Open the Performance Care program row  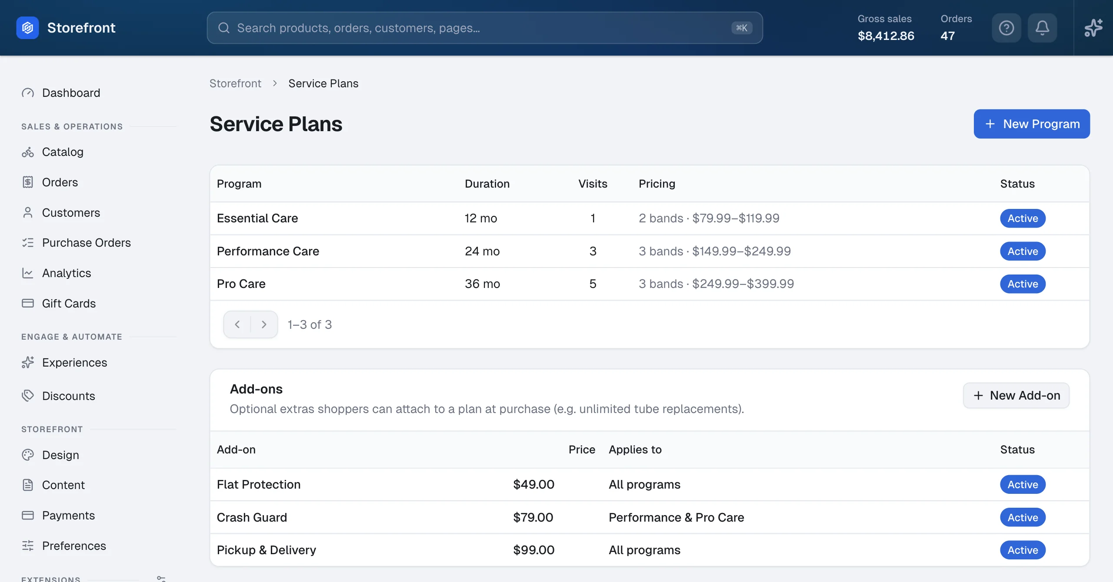pos(650,251)
